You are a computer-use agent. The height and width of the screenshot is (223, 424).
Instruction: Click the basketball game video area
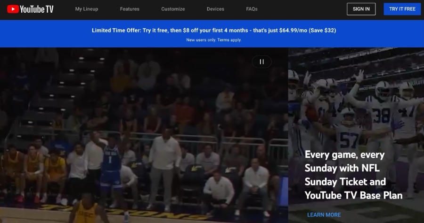[x=144, y=135]
